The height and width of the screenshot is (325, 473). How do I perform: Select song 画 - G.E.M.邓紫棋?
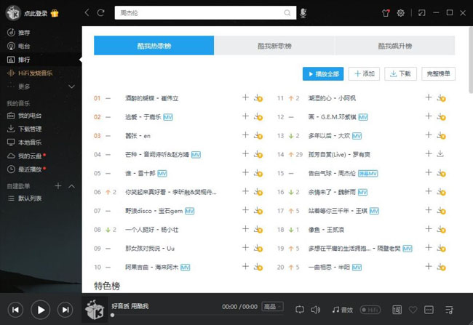click(x=332, y=117)
